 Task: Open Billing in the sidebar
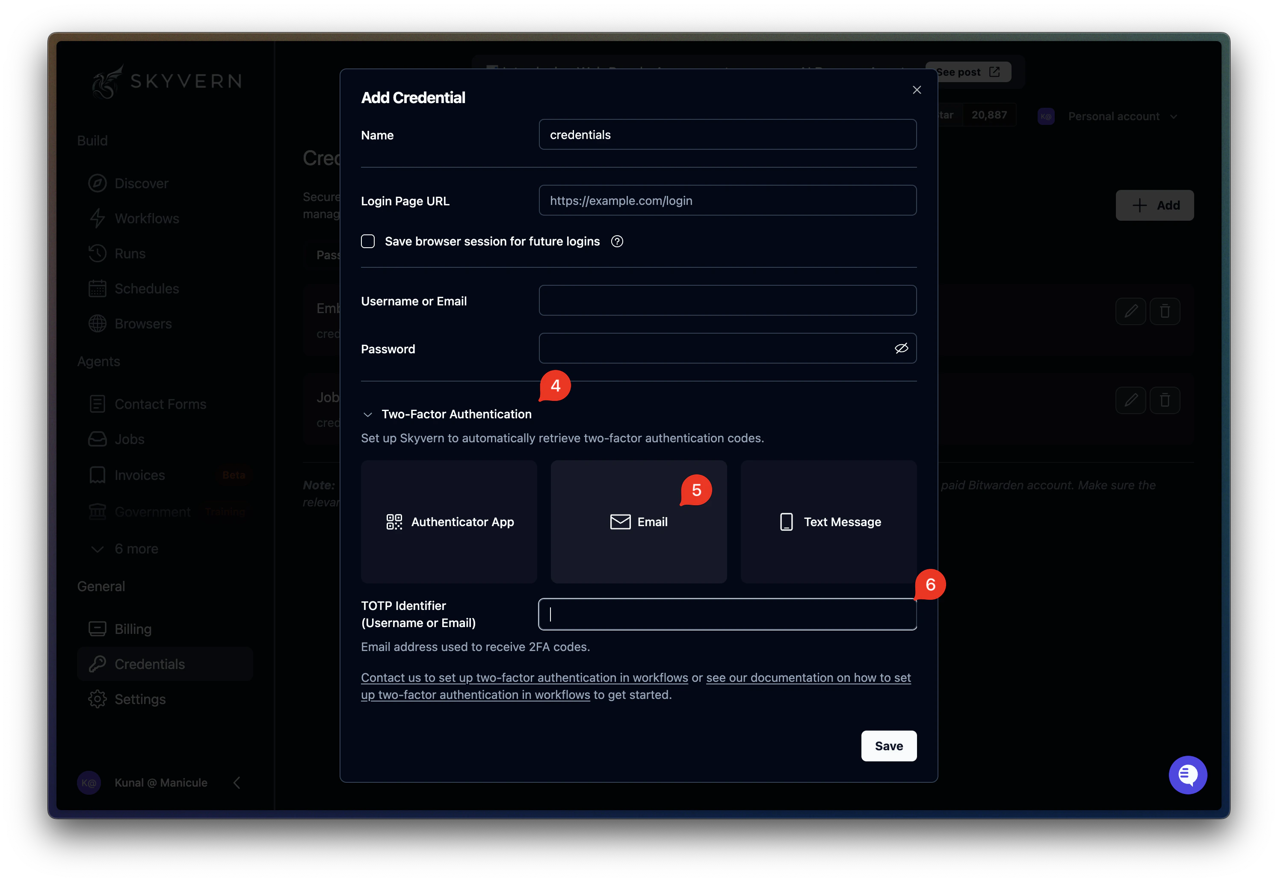(x=133, y=629)
